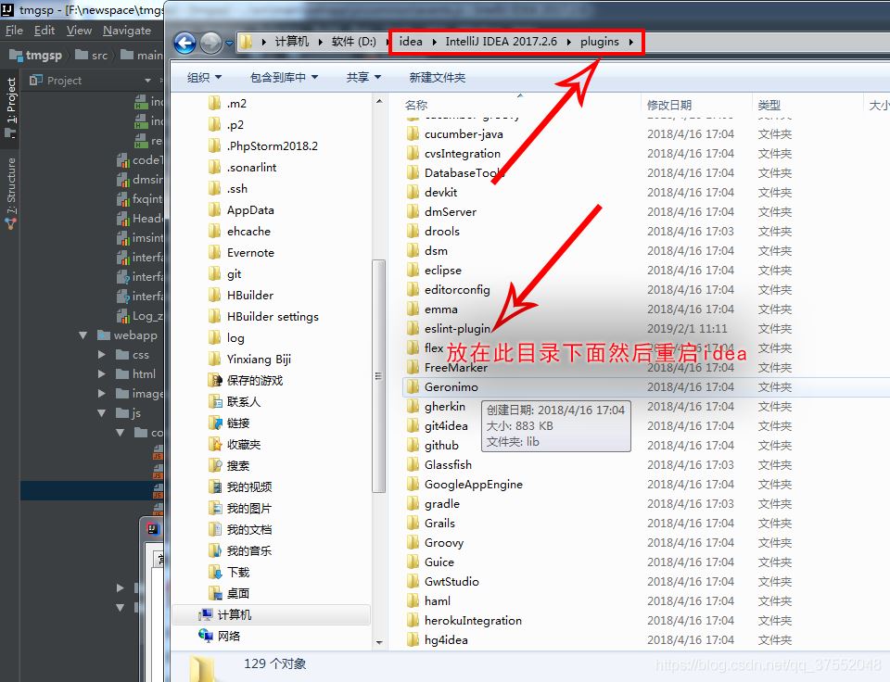Click the folder icon in the address bar
Viewport: 890px width, 682px height.
pyautogui.click(x=247, y=42)
